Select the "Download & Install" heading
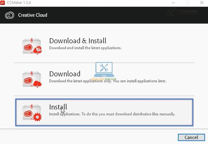Image resolution: width=208 pixels, height=144 pixels. pyautogui.click(x=78, y=41)
